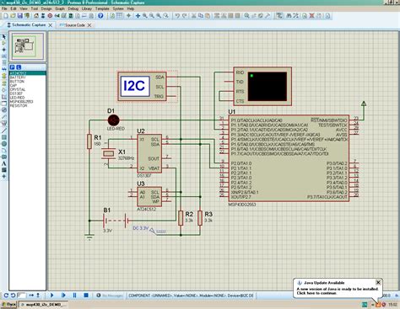Viewport: 400px width, 309px height.
Task: Open the Debug menu
Action: tap(73, 8)
